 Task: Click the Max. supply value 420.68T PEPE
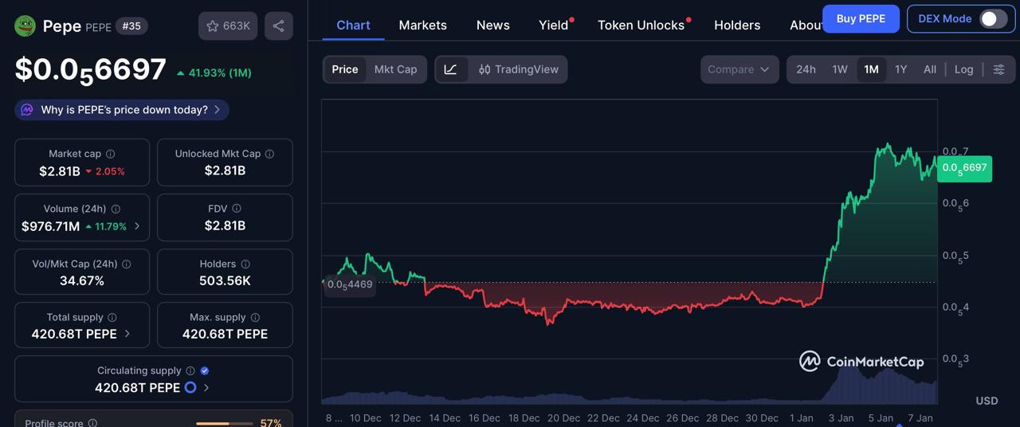click(x=225, y=334)
